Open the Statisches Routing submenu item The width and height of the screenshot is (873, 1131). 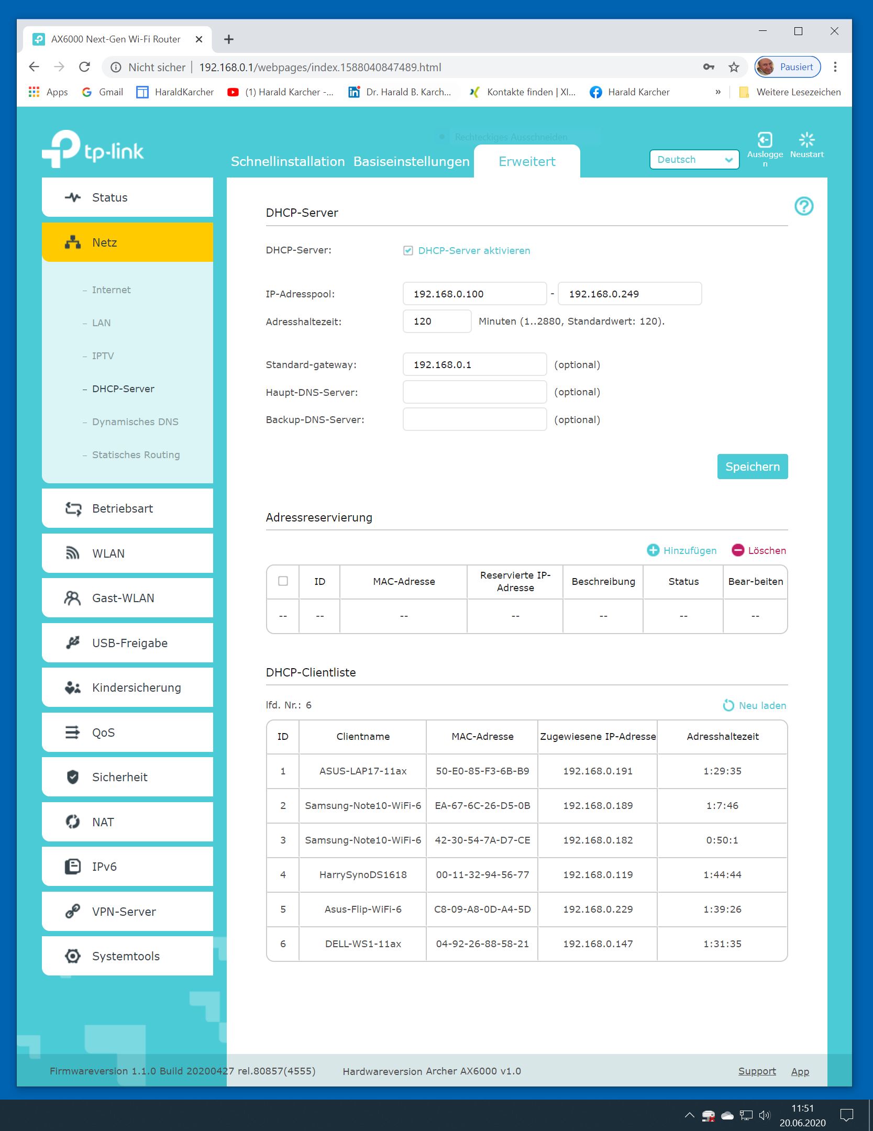(136, 454)
